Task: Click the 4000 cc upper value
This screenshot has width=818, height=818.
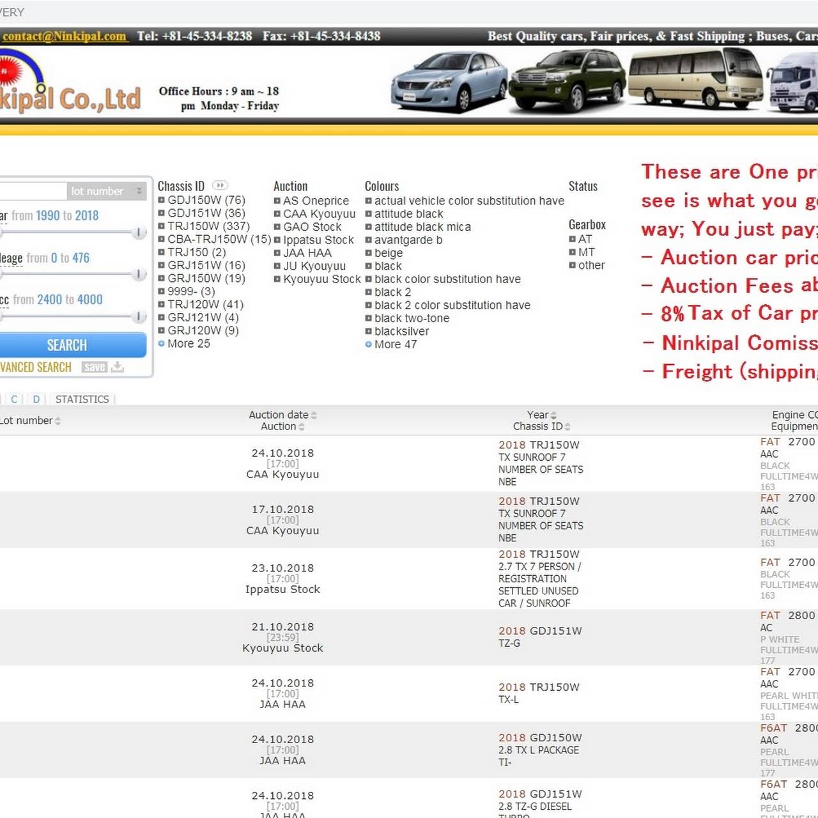Action: (90, 300)
